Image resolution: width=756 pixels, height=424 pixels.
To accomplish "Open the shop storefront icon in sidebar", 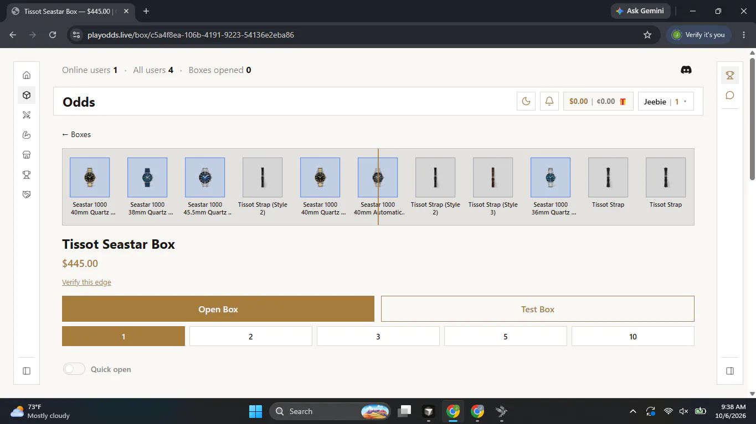I will click(27, 155).
